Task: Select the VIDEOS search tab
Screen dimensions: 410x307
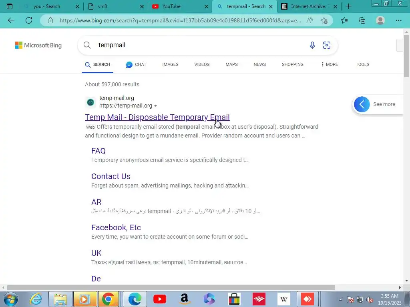Action: pos(202,64)
